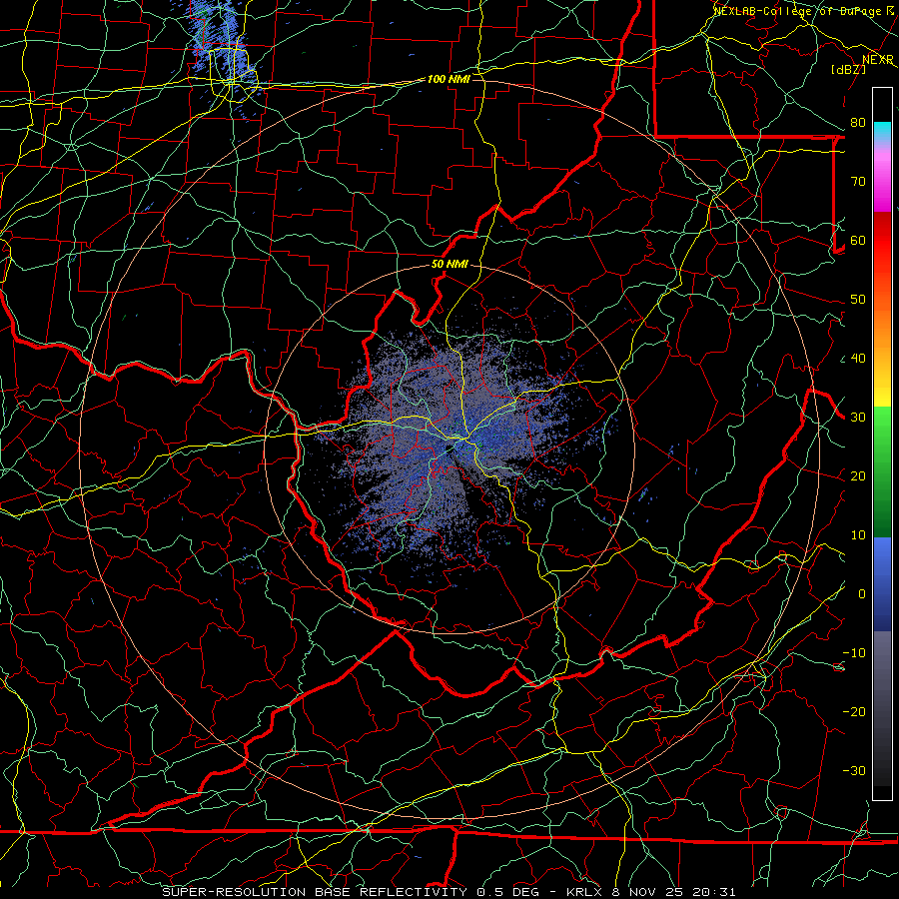Click the green band of the color bar
This screenshot has width=899, height=899.
882,470
